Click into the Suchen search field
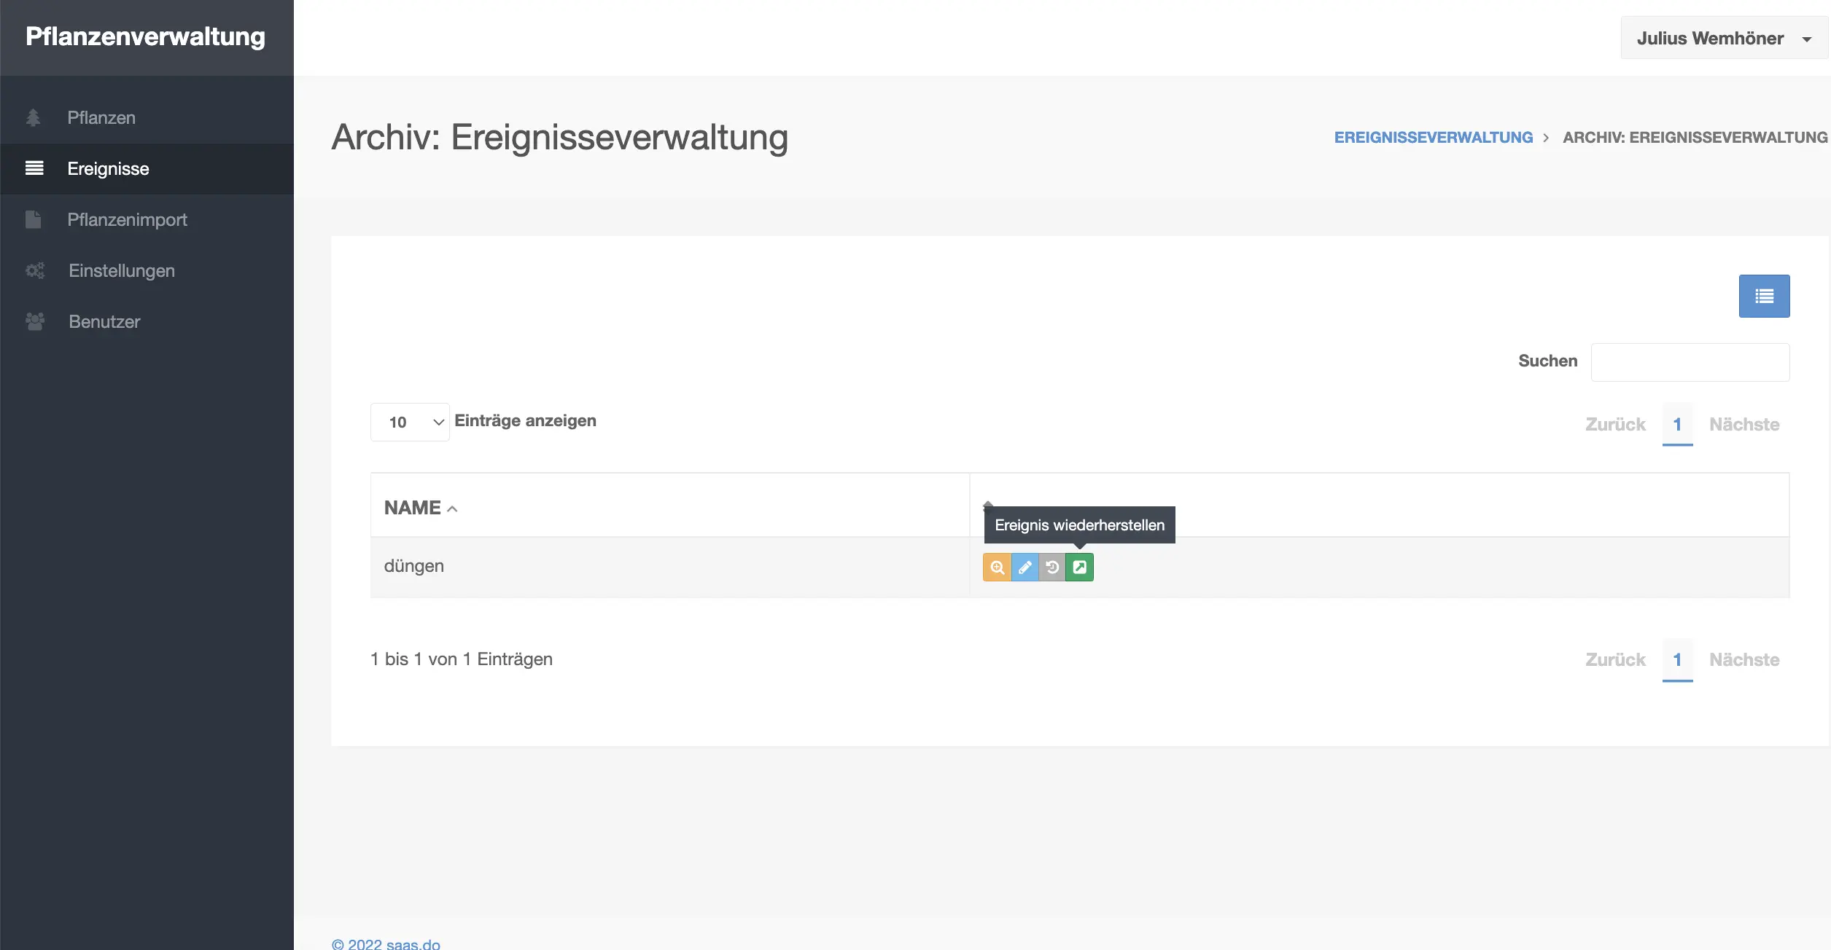1831x950 pixels. [x=1690, y=362]
